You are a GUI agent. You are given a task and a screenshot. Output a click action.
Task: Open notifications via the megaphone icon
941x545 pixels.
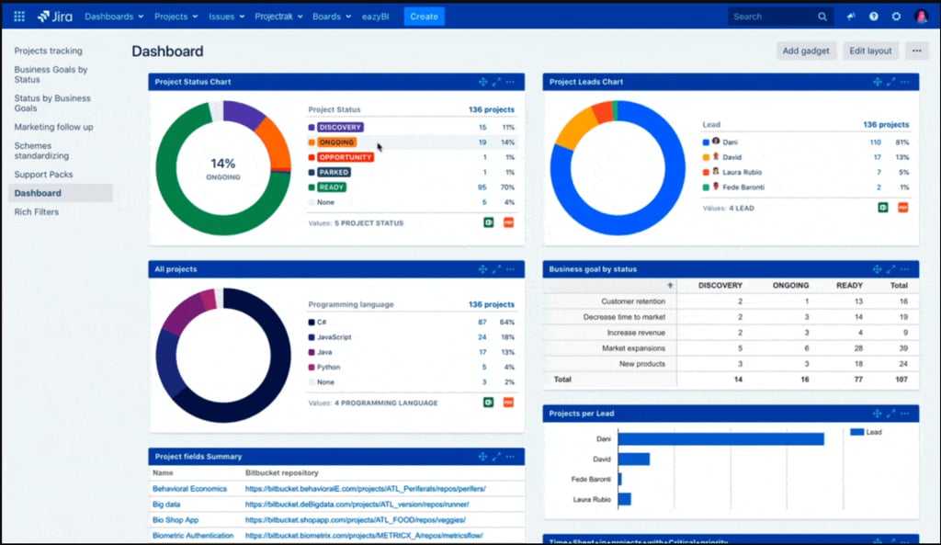(850, 16)
